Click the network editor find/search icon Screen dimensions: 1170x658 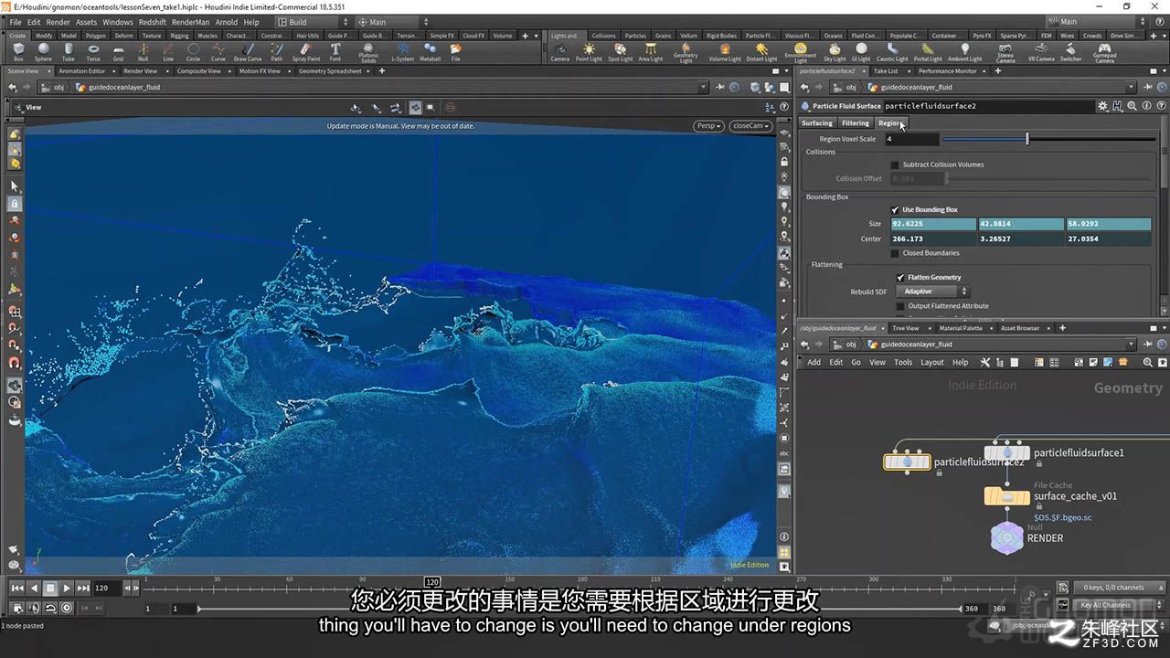tap(1147, 362)
